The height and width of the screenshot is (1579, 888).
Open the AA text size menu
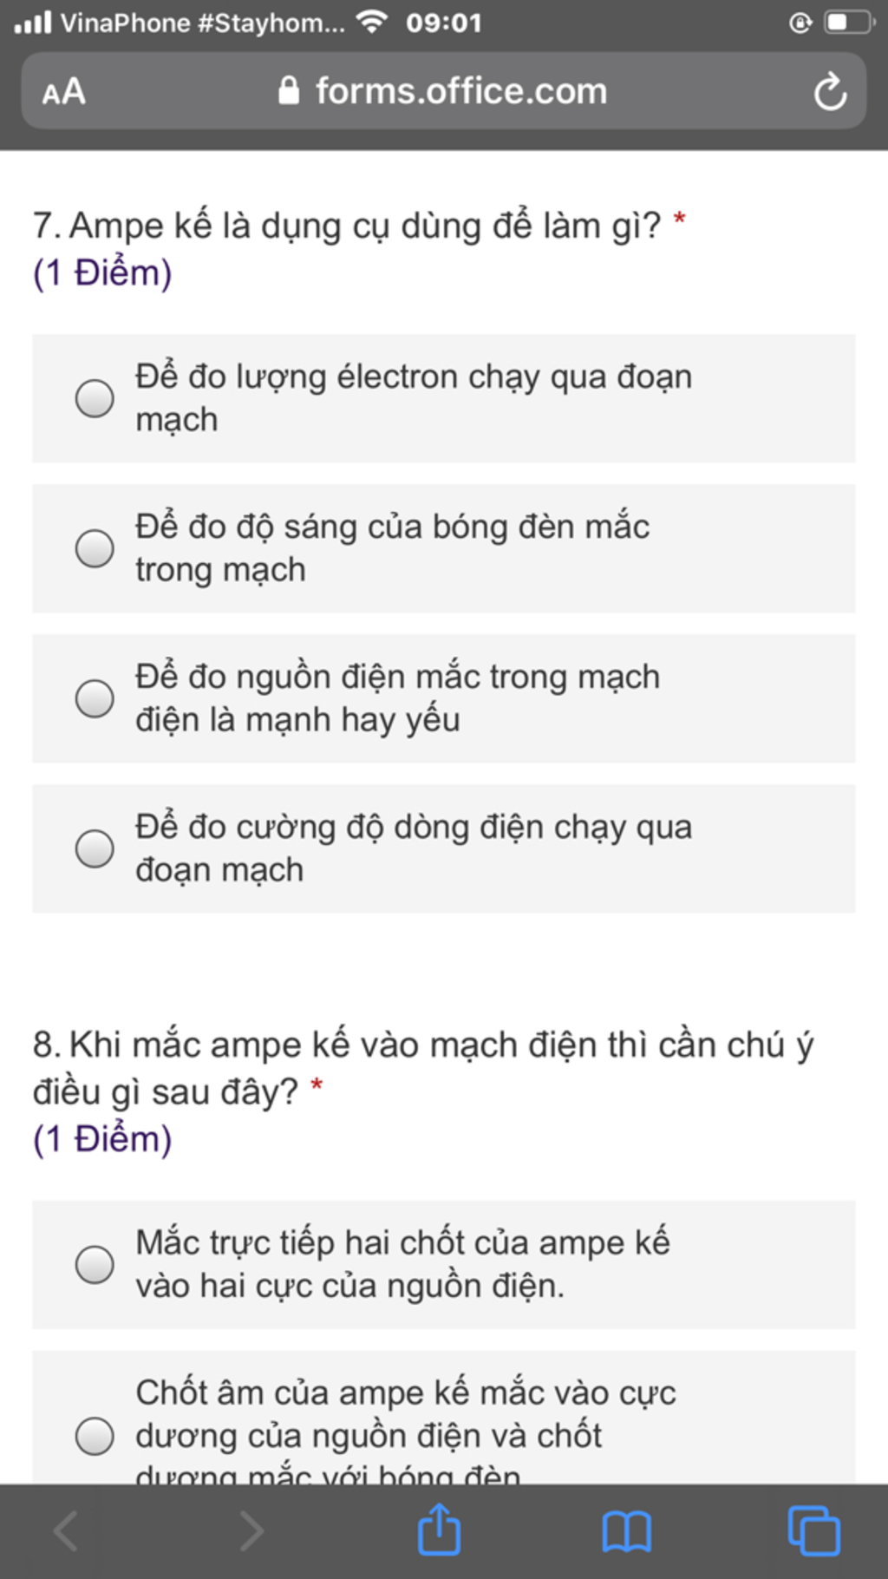click(x=64, y=91)
